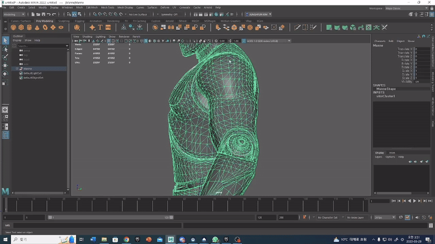Switch to the Rigging shelf tab

[x=79, y=21]
